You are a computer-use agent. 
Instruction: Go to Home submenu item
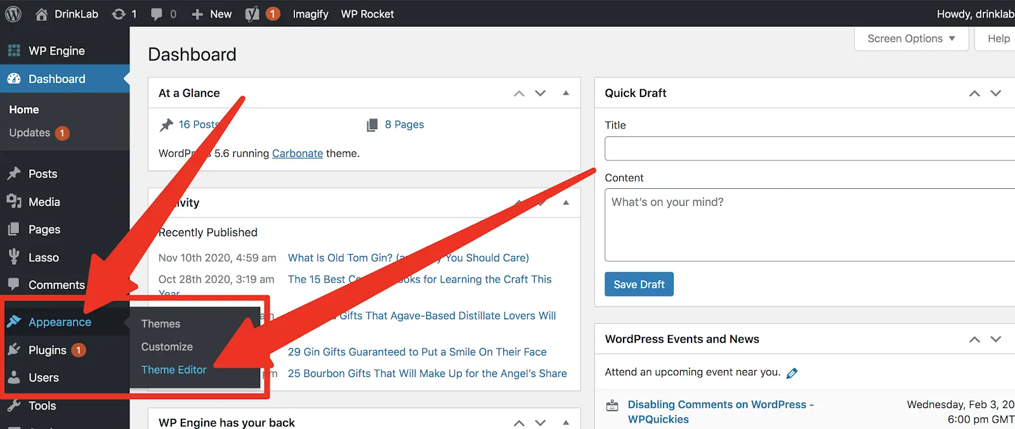click(x=24, y=110)
